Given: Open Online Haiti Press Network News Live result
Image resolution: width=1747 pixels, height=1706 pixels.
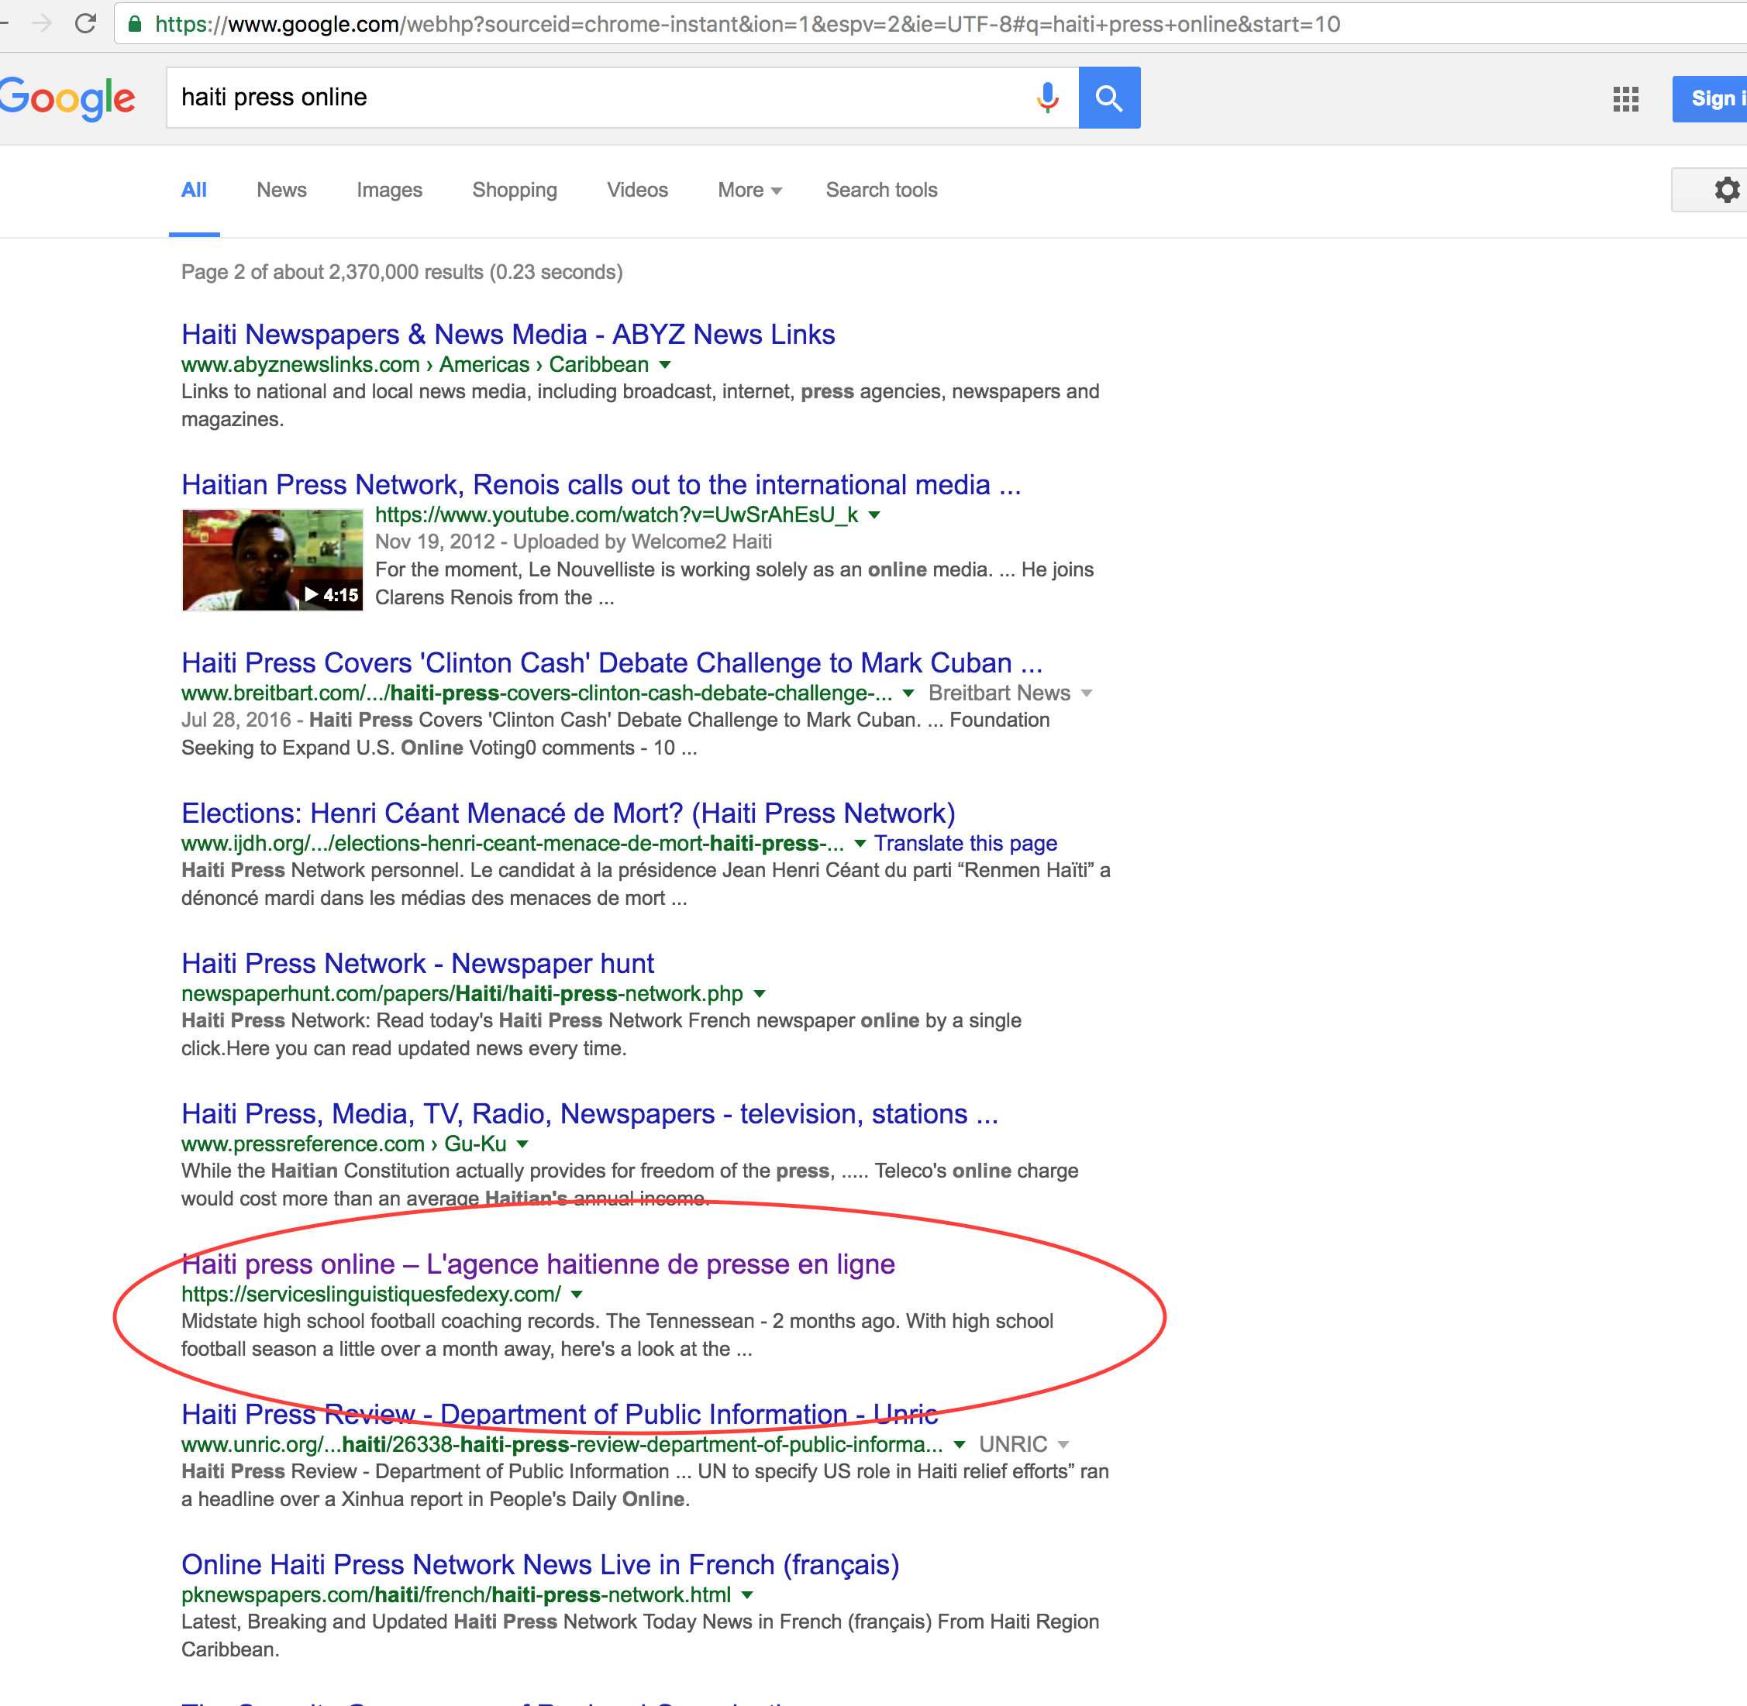Looking at the screenshot, I should (540, 1565).
